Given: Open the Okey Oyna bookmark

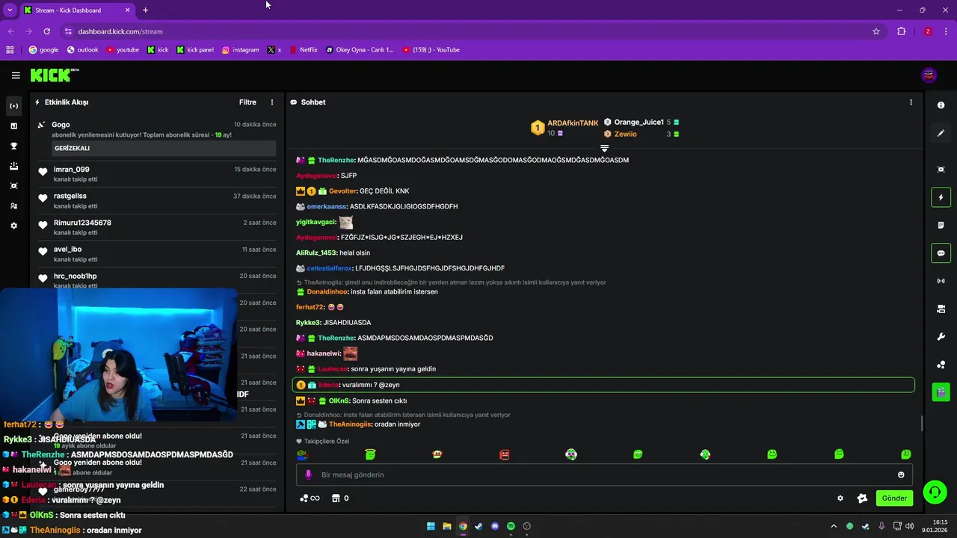Looking at the screenshot, I should tap(360, 50).
